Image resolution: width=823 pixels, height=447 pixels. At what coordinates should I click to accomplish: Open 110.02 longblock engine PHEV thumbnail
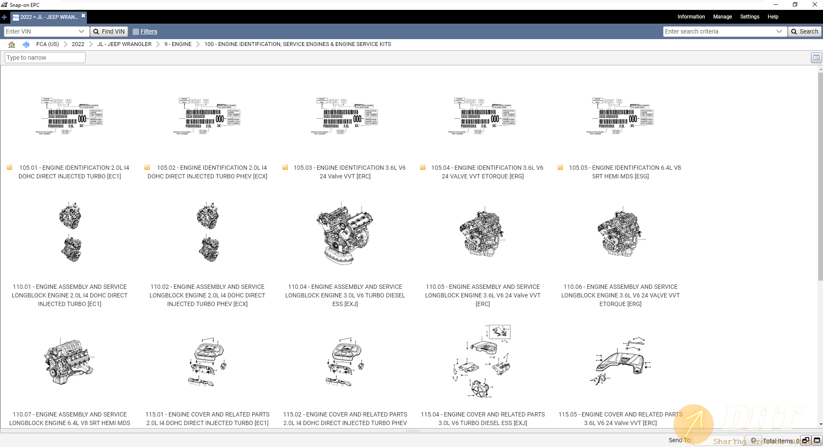(208, 232)
